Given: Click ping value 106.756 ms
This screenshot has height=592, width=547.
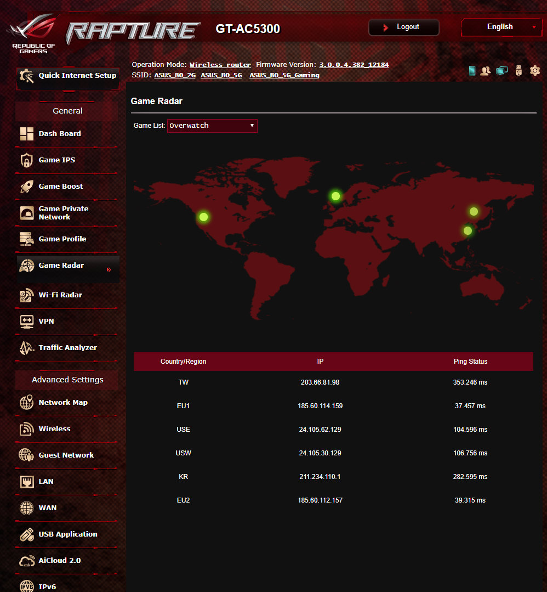Looking at the screenshot, I should (x=470, y=453).
